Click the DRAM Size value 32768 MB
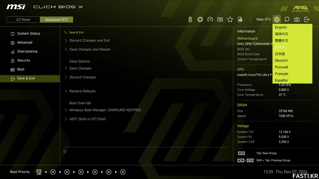Image resolution: width=319 pixels, height=179 pixels. click(286, 111)
